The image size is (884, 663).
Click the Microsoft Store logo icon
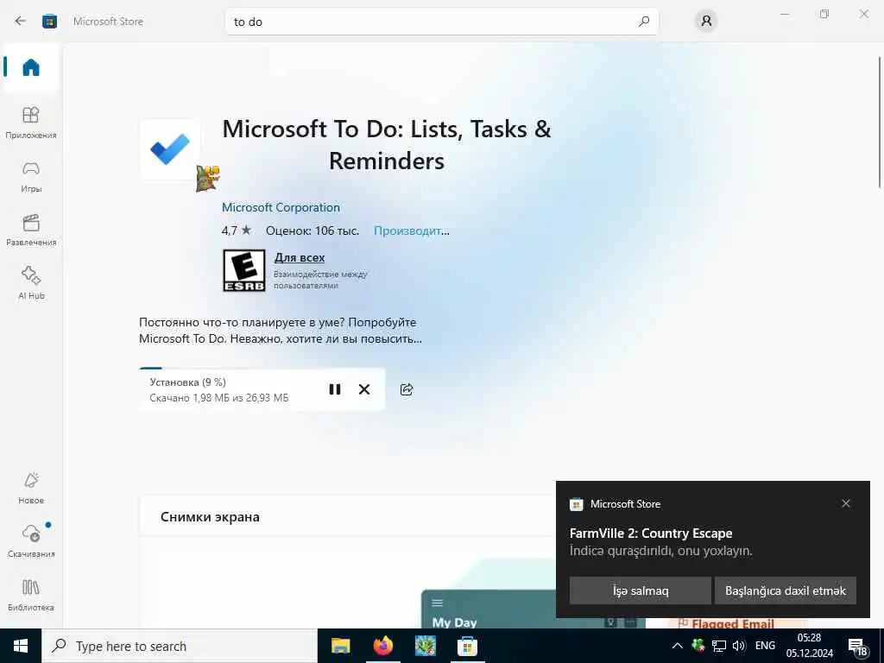49,22
